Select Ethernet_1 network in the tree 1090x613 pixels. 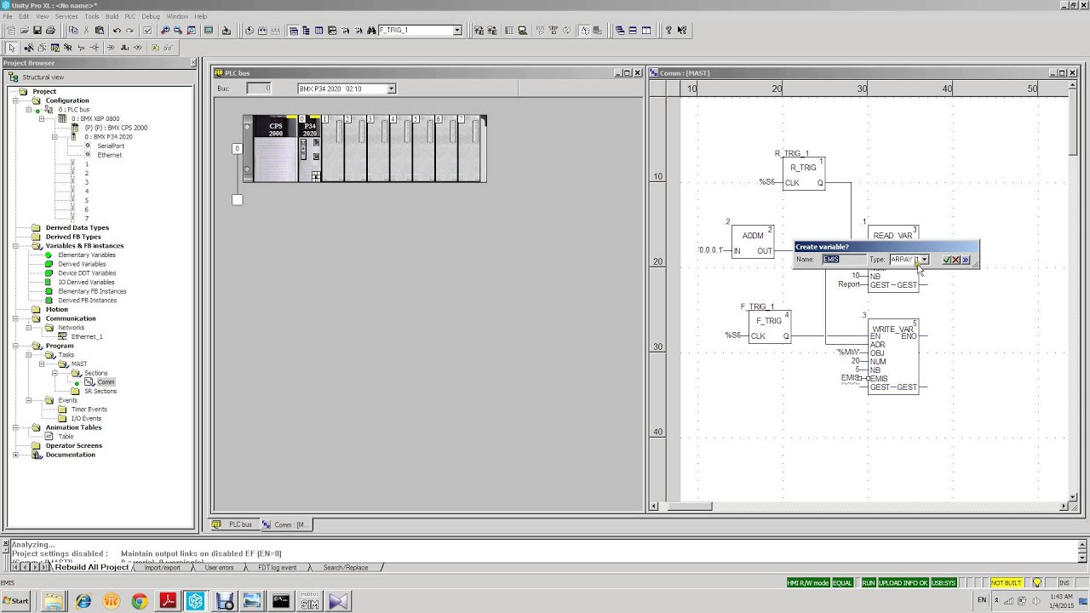(x=87, y=336)
